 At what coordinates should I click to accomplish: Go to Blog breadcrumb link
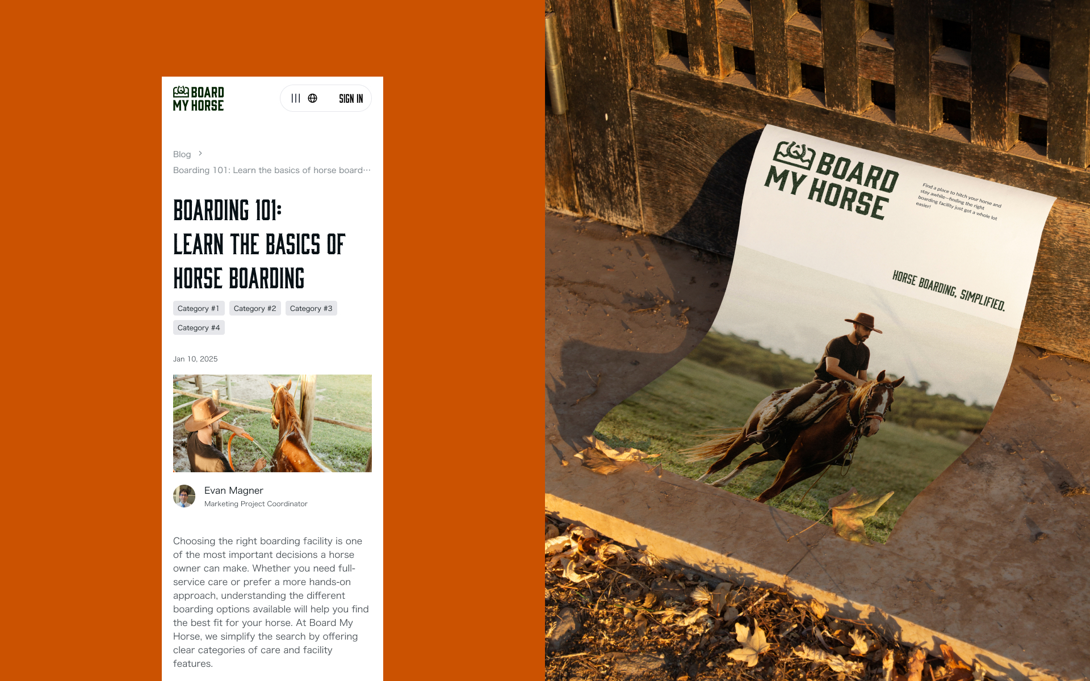[182, 154]
